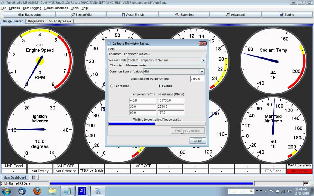
Task: Switch to the VE Analyze Live tab
Action: (x=60, y=21)
